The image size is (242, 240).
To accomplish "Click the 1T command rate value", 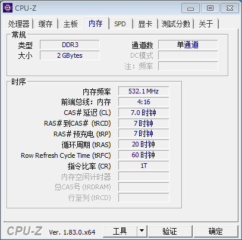I will (x=144, y=166).
